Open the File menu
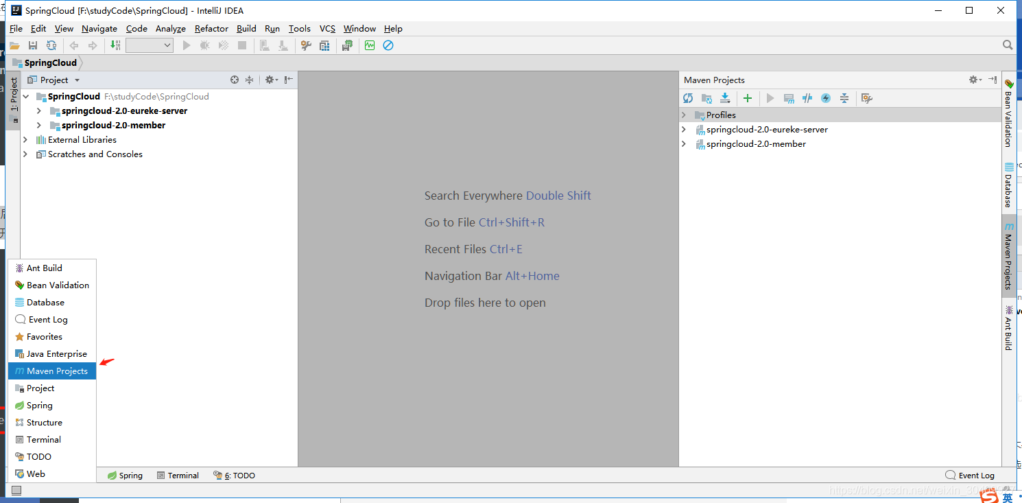 pyautogui.click(x=16, y=28)
